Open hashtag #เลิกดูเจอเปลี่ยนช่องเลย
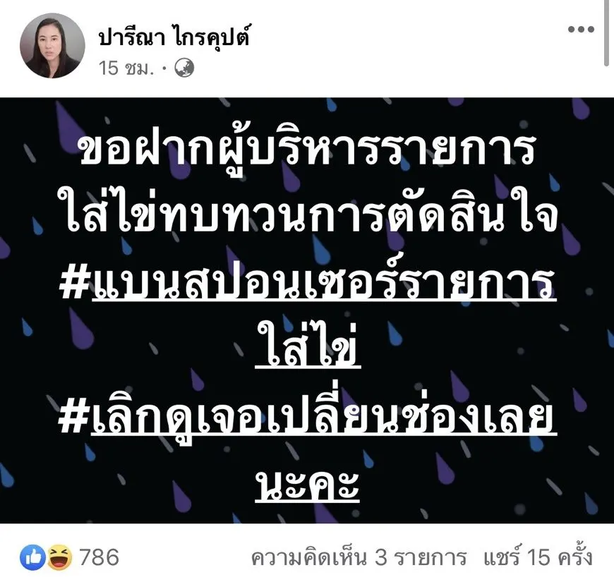The height and width of the screenshot is (587, 614). (308, 417)
